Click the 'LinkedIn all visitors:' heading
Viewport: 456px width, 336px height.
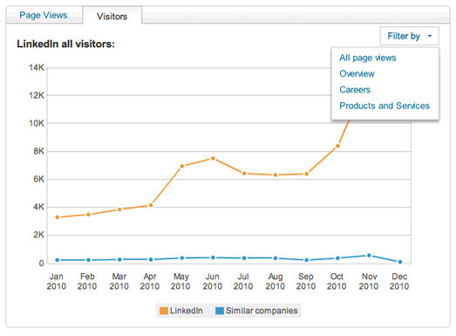click(x=65, y=44)
